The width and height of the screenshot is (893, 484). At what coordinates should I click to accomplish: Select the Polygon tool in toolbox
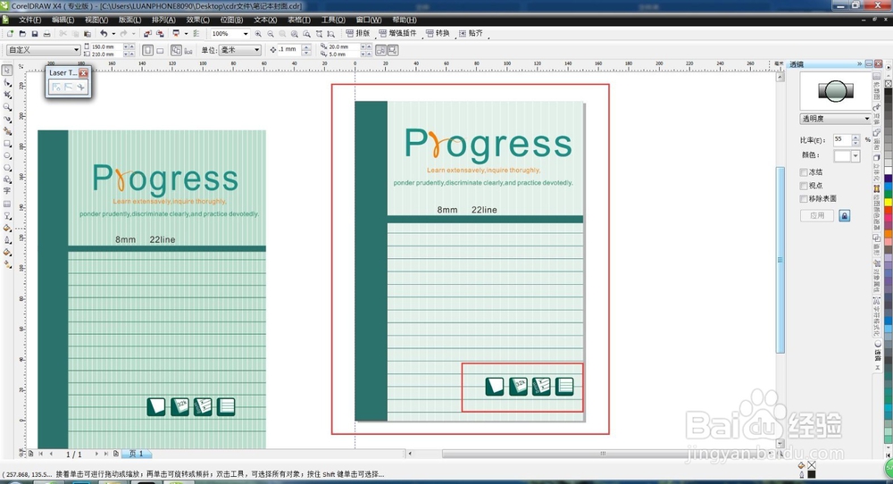pos(7,167)
